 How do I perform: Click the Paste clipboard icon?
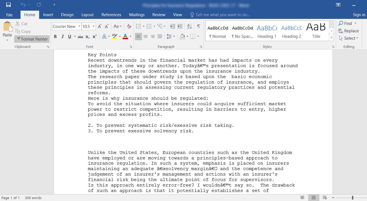[7, 27]
